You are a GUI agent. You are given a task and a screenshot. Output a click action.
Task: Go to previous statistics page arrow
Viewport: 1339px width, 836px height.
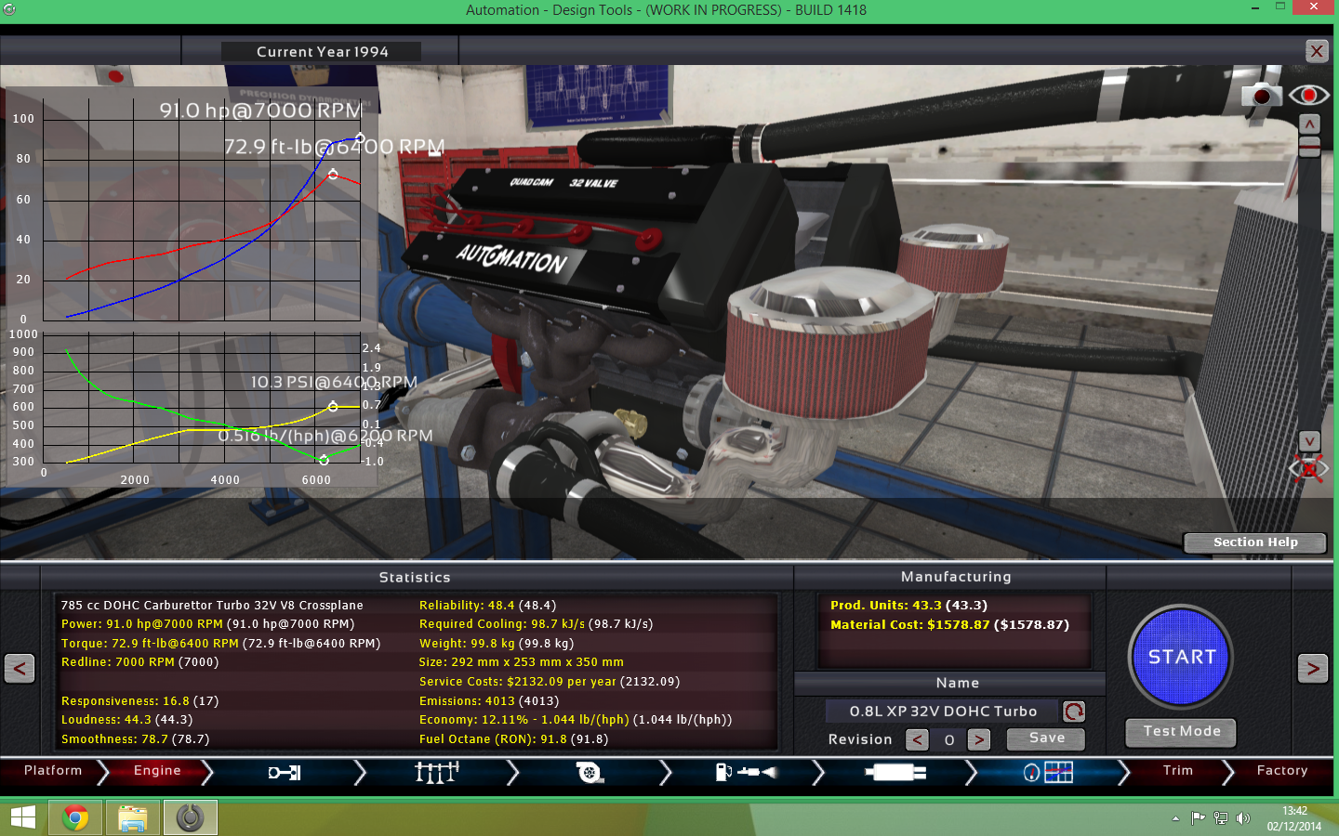click(x=20, y=668)
